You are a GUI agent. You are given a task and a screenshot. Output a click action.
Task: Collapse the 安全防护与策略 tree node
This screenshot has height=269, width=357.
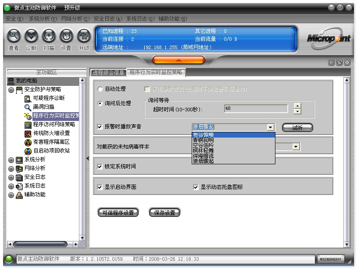[11, 90]
